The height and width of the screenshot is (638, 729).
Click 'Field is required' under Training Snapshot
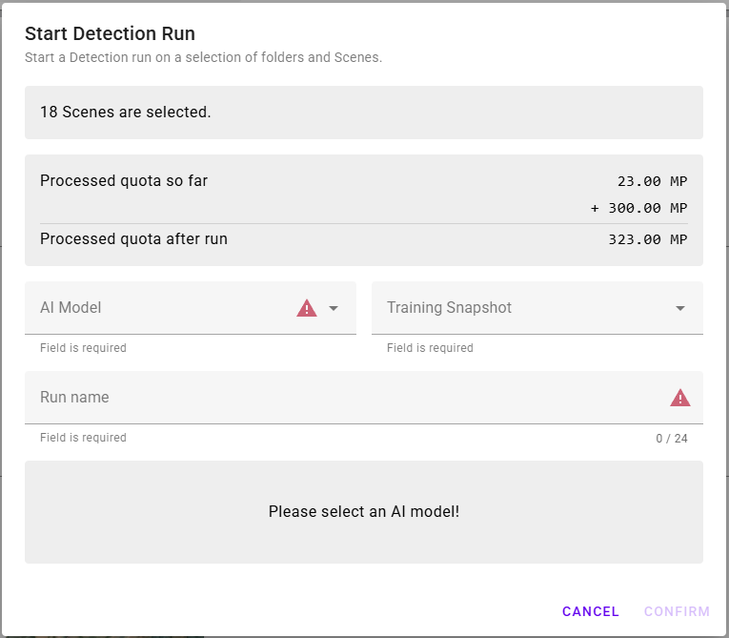pos(430,348)
